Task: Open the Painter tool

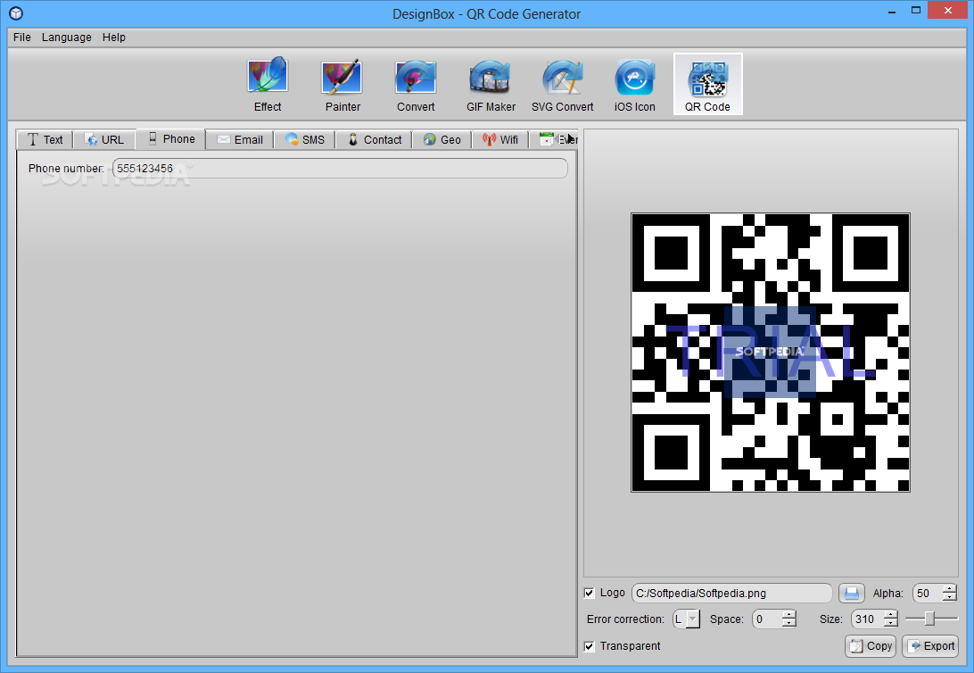Action: (343, 85)
